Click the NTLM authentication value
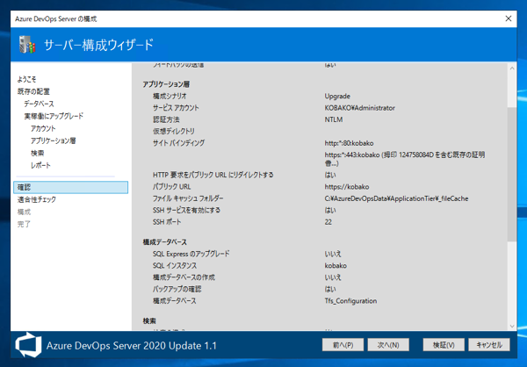This screenshot has width=527, height=367. 334,119
